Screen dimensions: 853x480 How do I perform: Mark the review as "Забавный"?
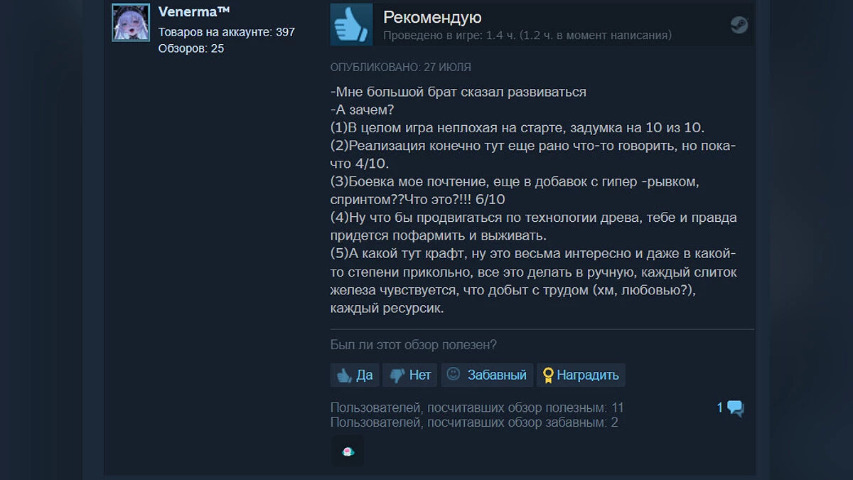click(x=497, y=375)
